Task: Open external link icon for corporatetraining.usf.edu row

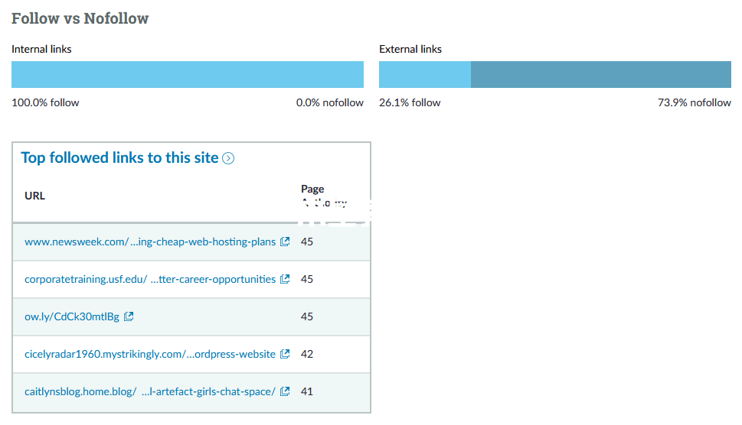Action: 285,279
